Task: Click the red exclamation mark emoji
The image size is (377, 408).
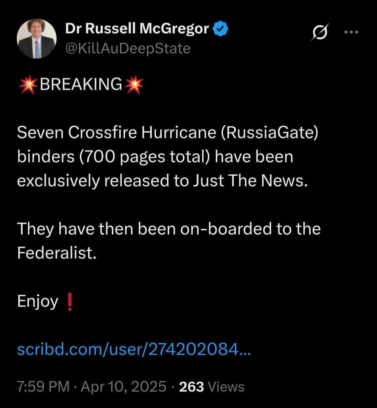Action: tap(69, 302)
